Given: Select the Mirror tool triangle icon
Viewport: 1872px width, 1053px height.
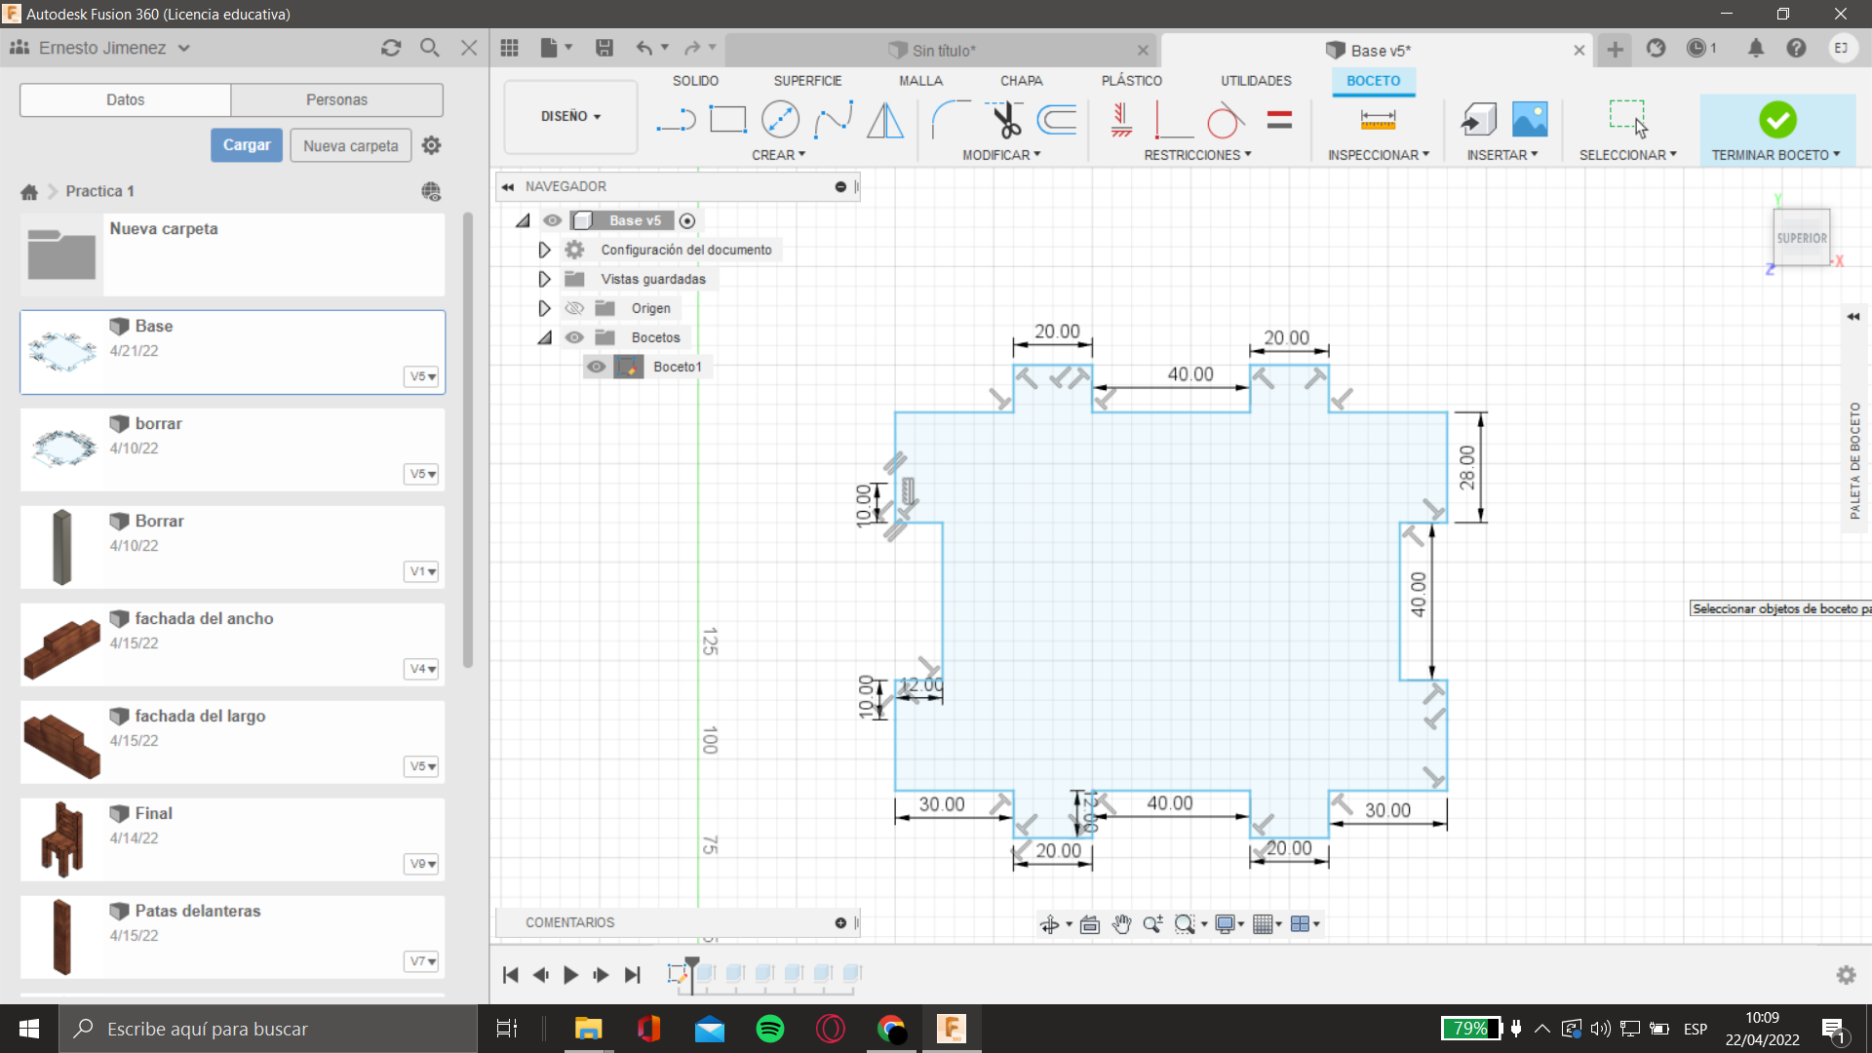Looking at the screenshot, I should pos(884,120).
